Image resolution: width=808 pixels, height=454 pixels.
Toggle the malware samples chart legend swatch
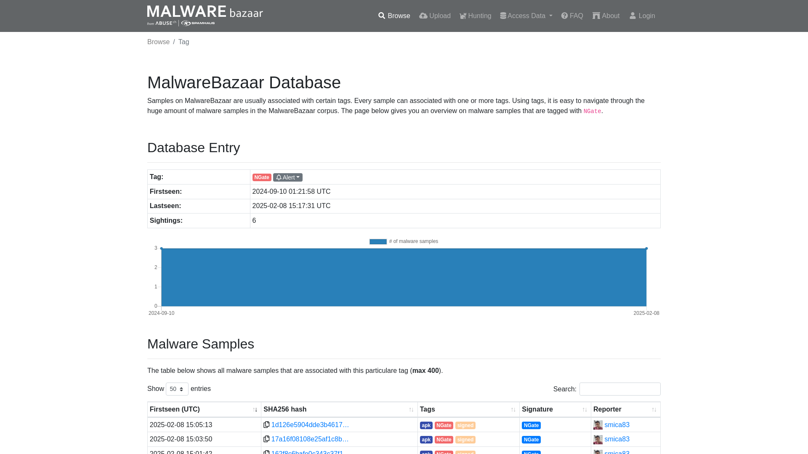tap(378, 242)
